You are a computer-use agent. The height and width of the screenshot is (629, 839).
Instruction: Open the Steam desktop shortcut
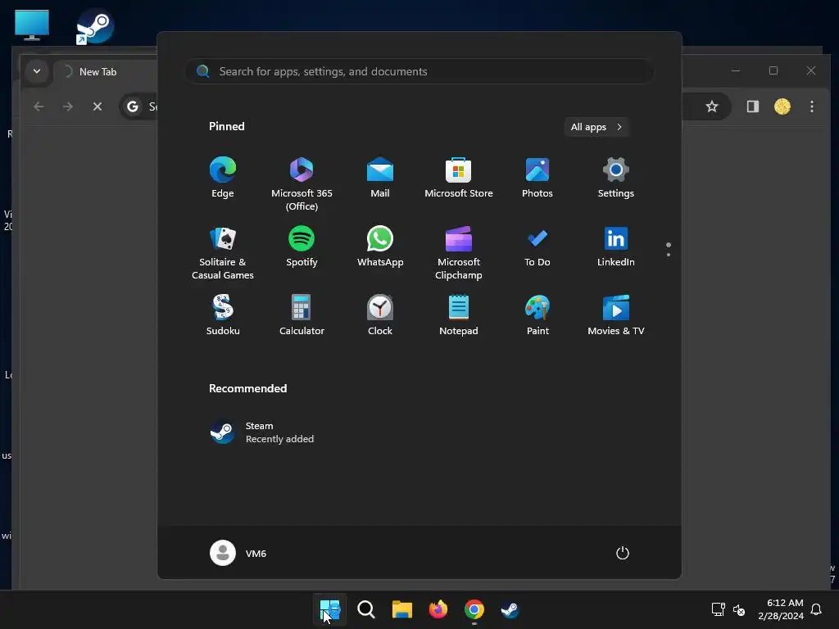point(94,27)
